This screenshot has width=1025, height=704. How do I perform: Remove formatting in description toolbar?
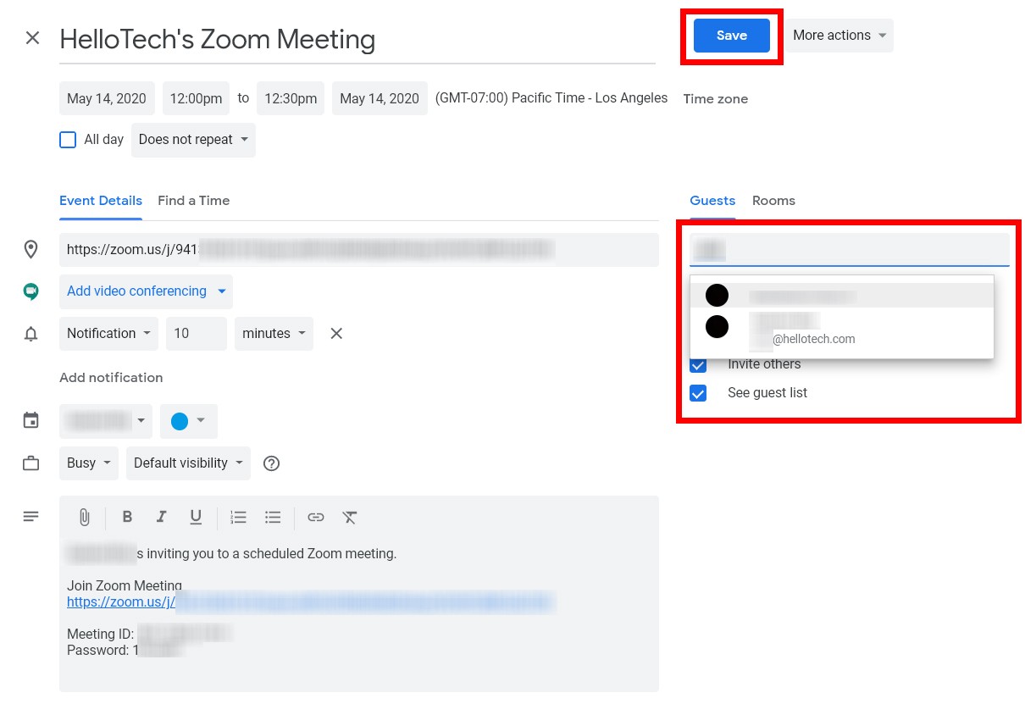(x=350, y=517)
